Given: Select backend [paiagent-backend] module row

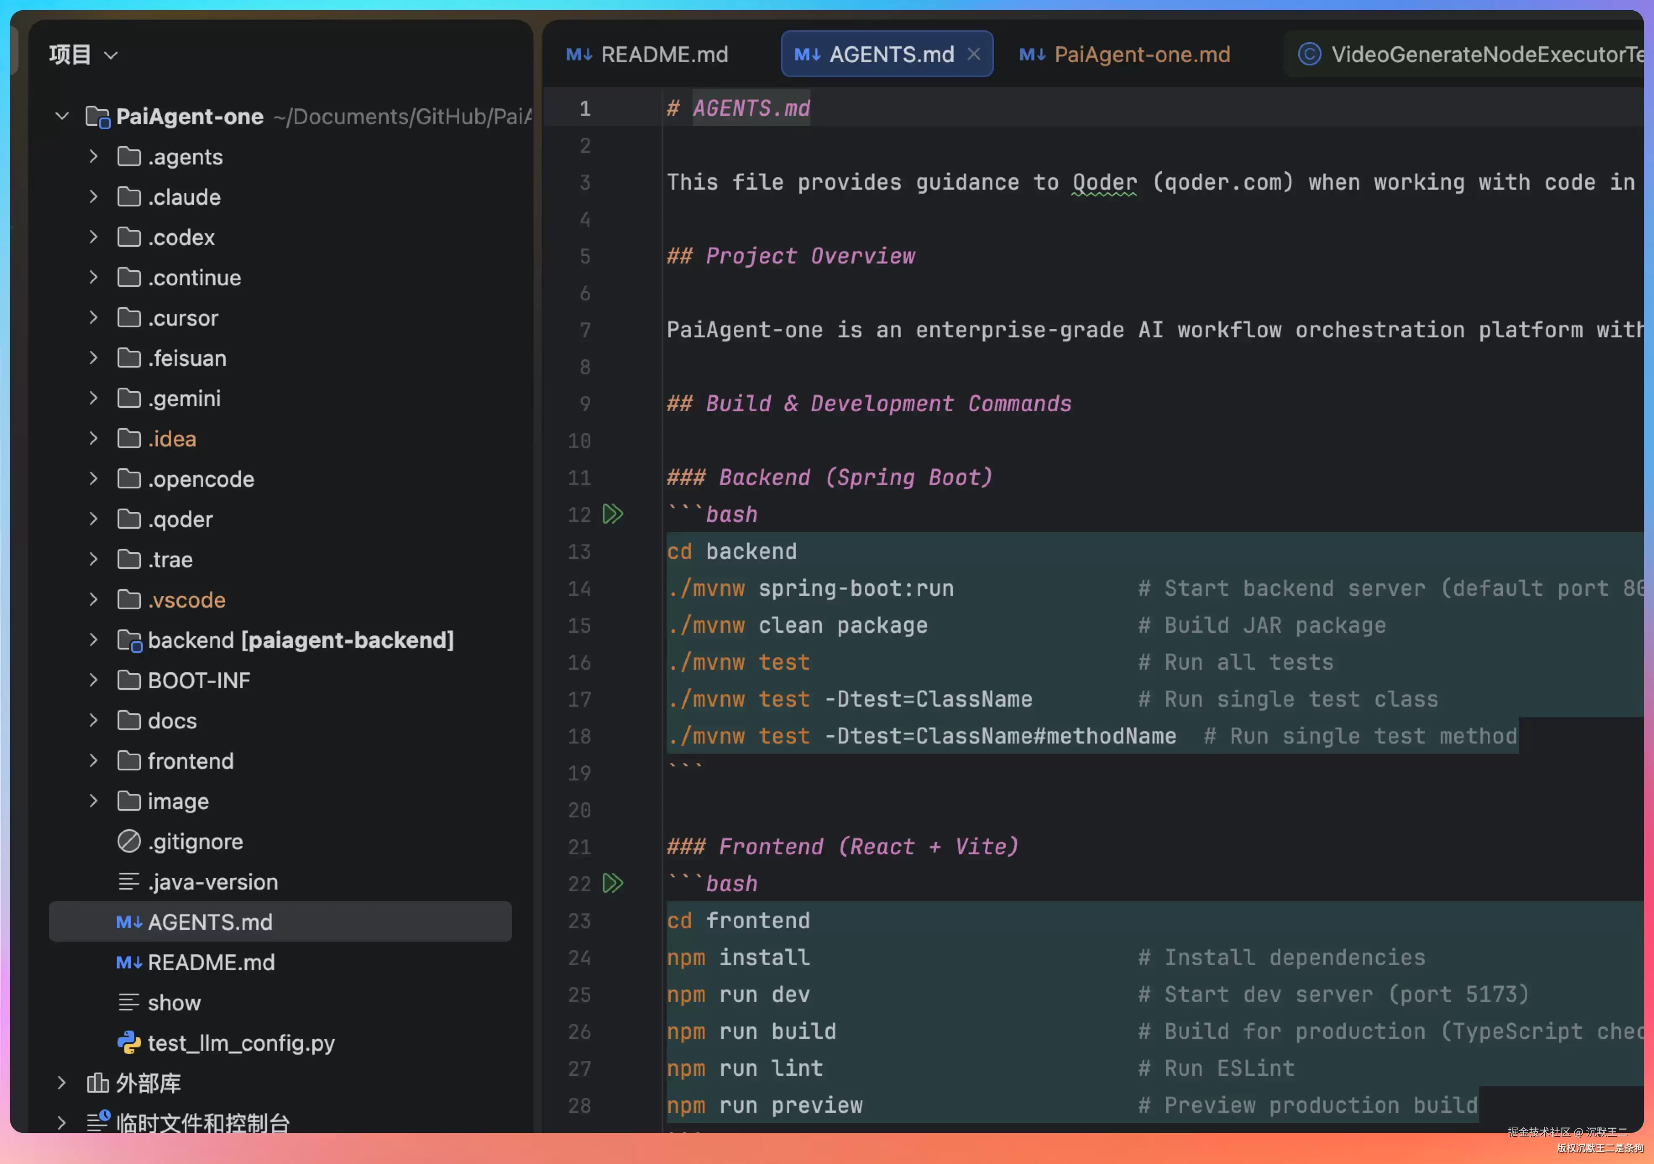Looking at the screenshot, I should [280, 640].
